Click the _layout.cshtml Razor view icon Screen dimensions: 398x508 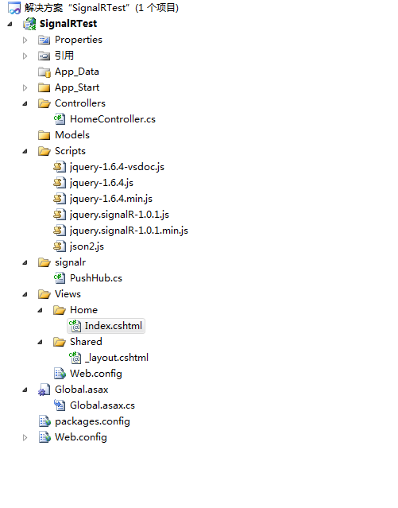tap(75, 358)
